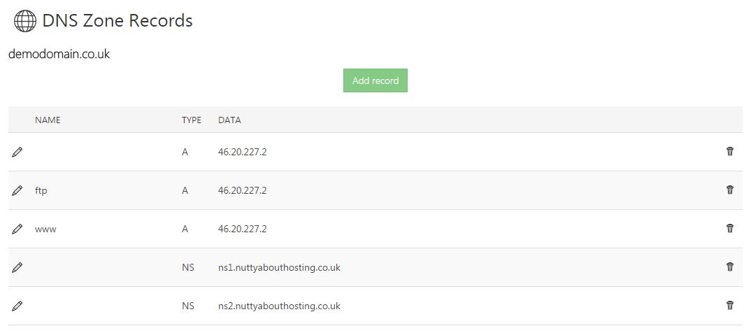Edit the ns2.nuttyabouthosting.co.uk NS record
The image size is (751, 333).
pos(17,306)
